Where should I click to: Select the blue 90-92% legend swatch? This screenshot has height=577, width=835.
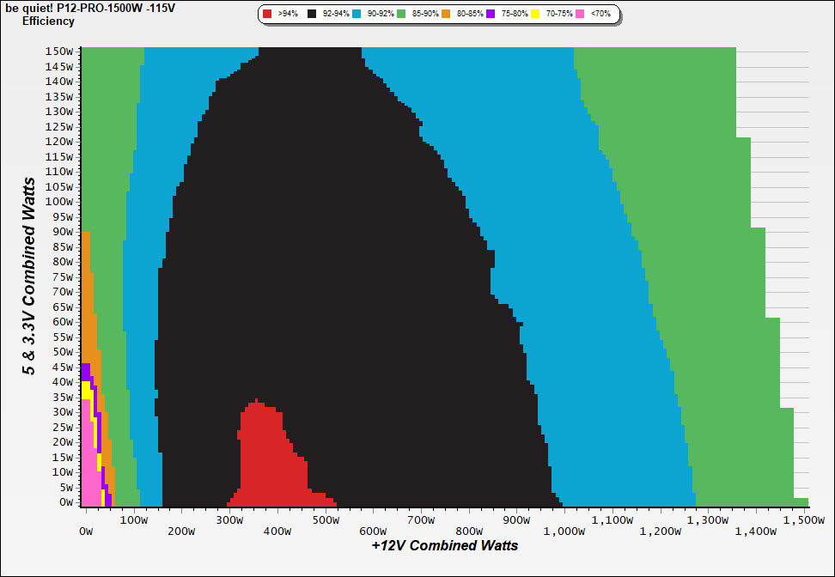pos(357,15)
